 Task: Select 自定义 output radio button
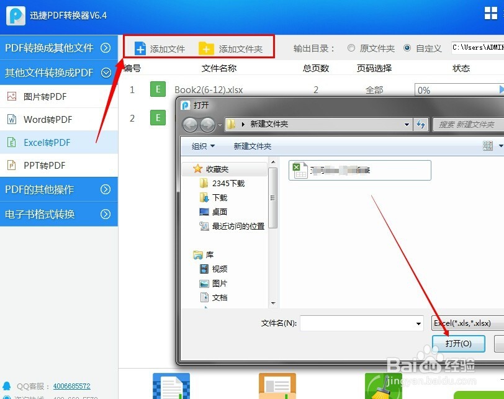pyautogui.click(x=407, y=48)
